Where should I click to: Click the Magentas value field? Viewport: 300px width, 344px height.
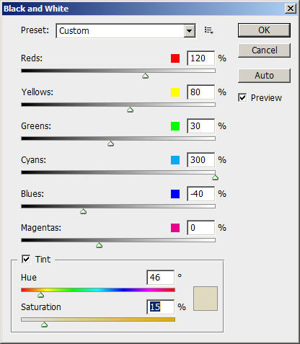(200, 228)
